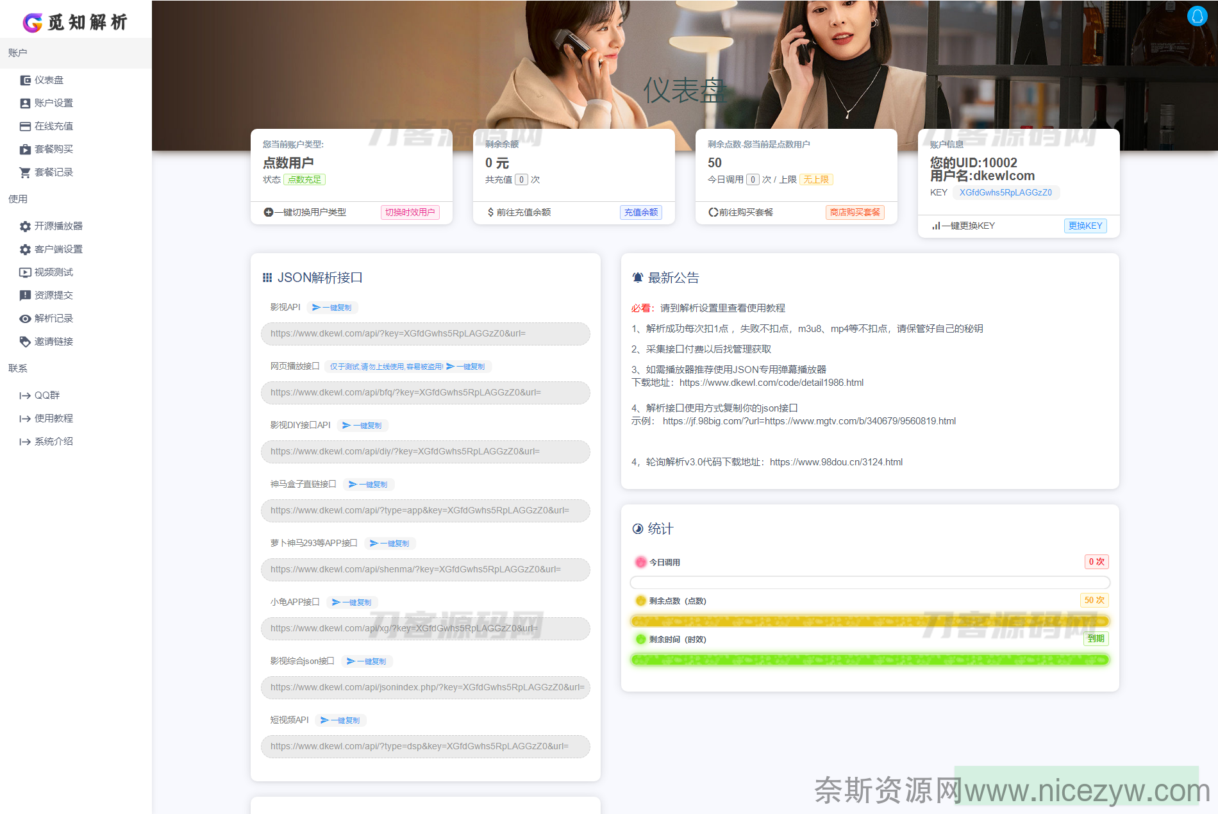The image size is (1218, 814).
Task: Copy the 萝卜神马293等APP接口 link
Action: click(x=390, y=544)
